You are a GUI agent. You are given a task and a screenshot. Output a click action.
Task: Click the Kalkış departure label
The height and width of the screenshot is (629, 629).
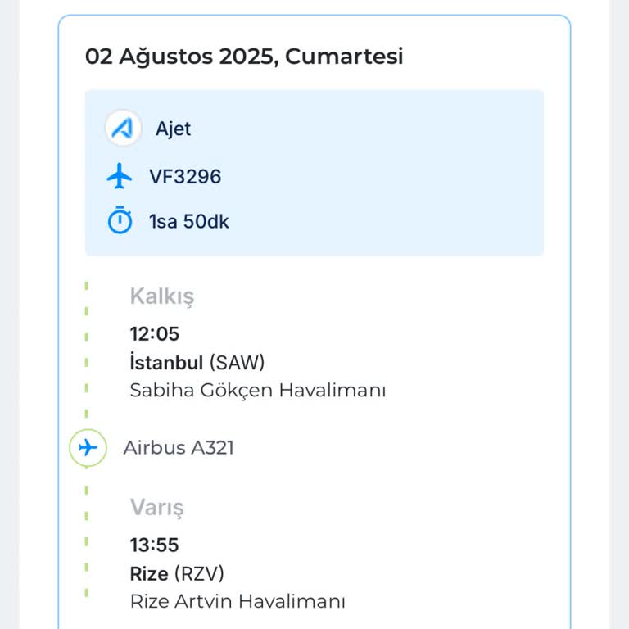point(162,296)
